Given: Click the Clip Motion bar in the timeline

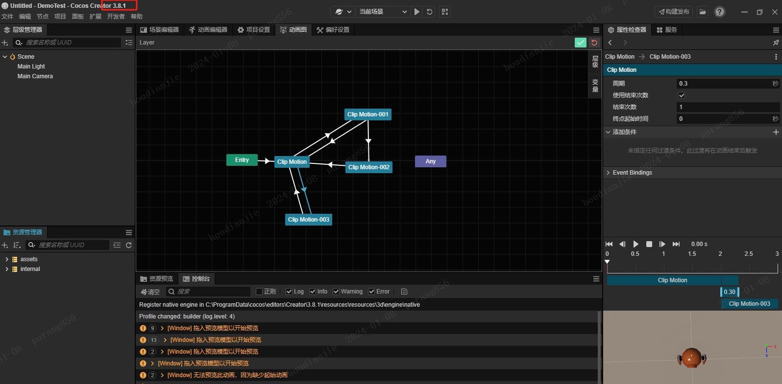Looking at the screenshot, I should (x=672, y=280).
